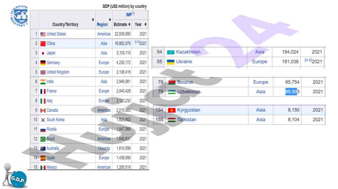Open the Kazakhstan country link

(x=188, y=52)
